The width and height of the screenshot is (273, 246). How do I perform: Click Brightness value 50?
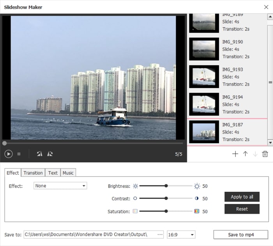(205, 186)
